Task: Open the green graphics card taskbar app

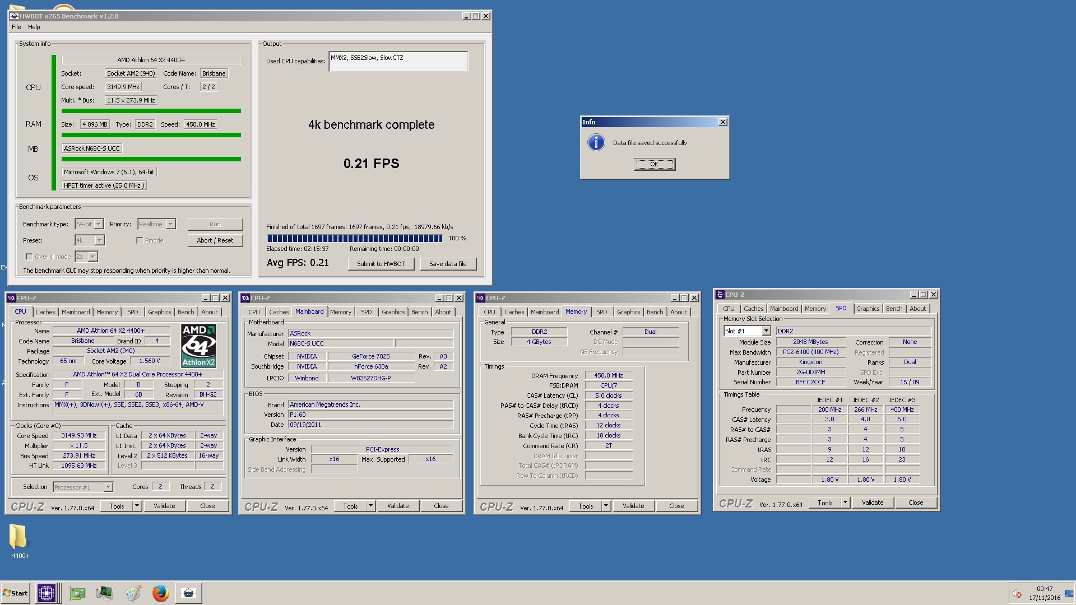Action: [77, 593]
